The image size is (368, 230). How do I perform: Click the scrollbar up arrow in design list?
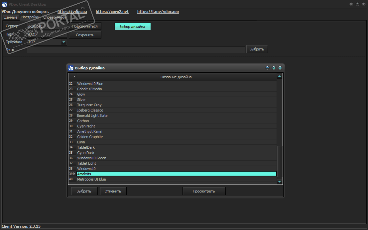tap(280, 76)
